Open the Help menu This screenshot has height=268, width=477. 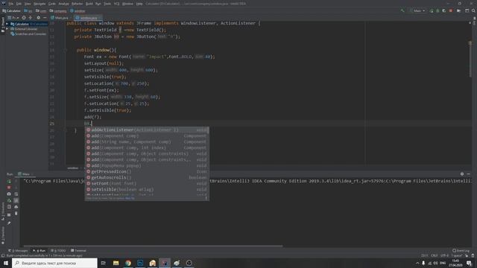[x=139, y=4]
